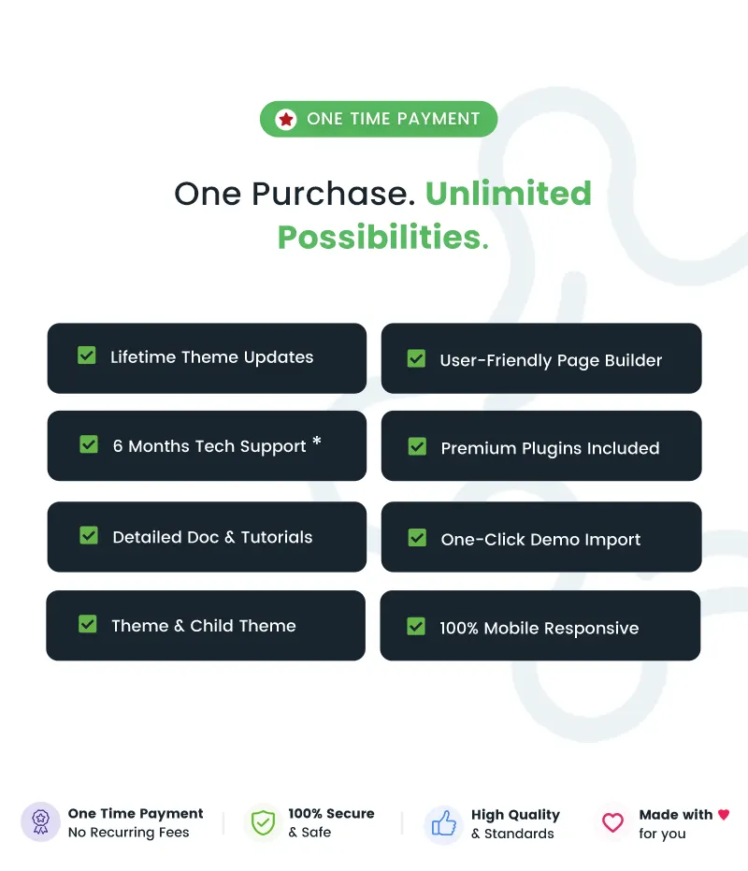This screenshot has height=871, width=748.
Task: Toggle the One-Click Demo Import checkbox
Action: click(418, 538)
